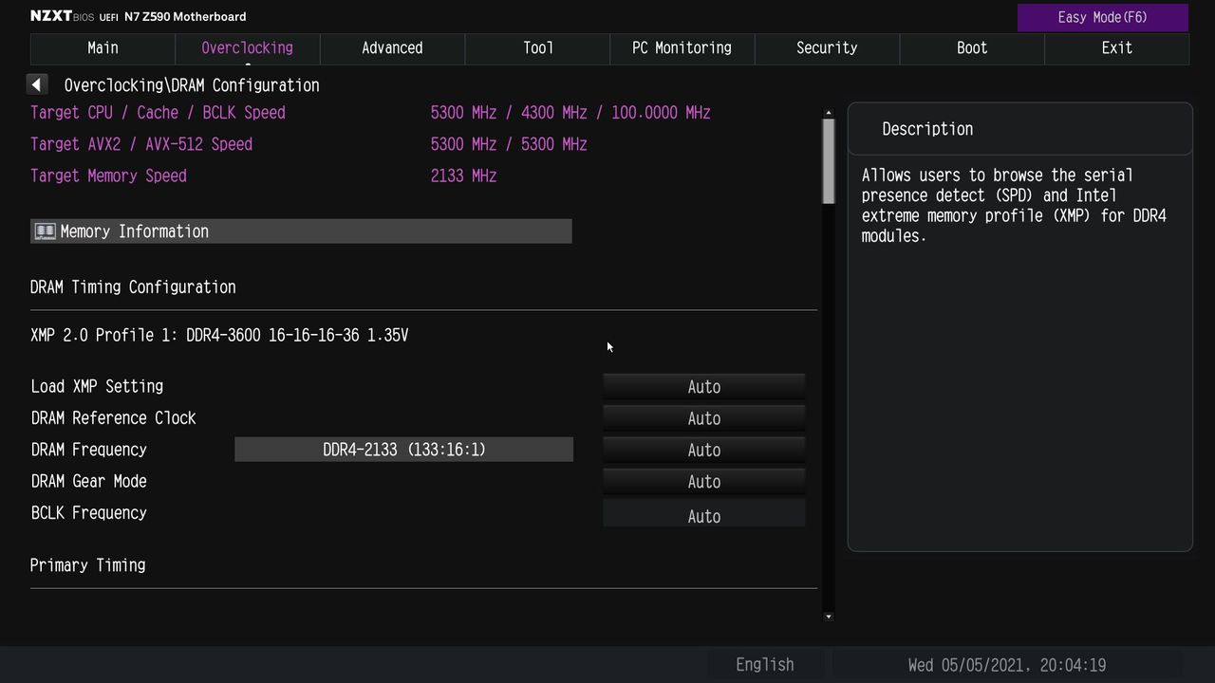Switch to the Overclocking tab
This screenshot has width=1215, height=683.
(x=248, y=48)
